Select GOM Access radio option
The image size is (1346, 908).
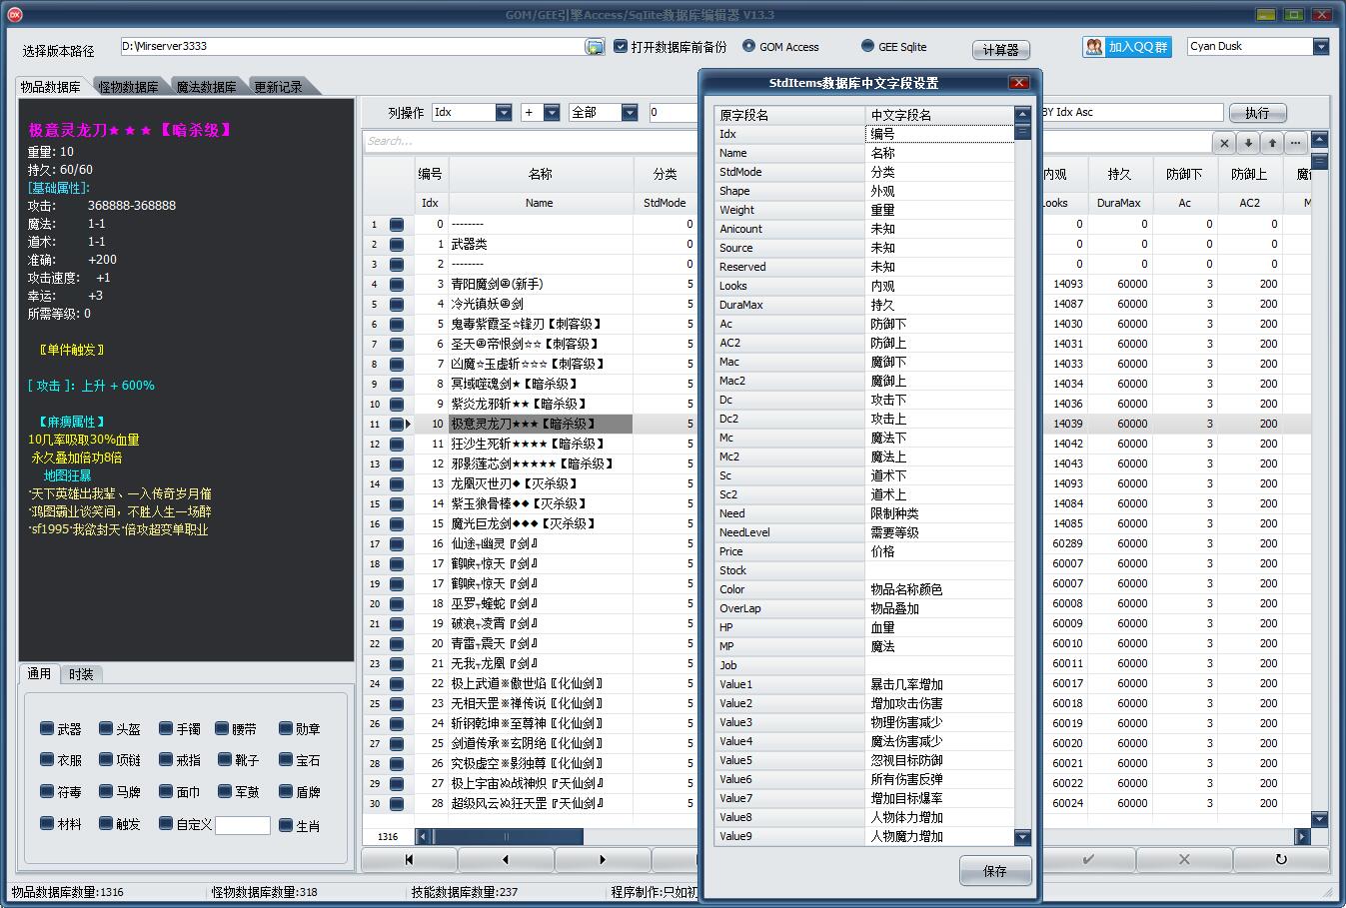tap(749, 46)
